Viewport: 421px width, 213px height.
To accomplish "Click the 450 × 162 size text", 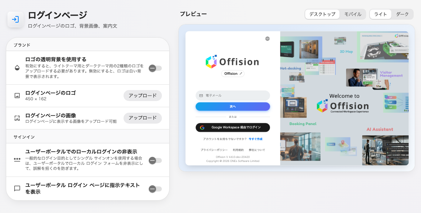I will [36, 99].
